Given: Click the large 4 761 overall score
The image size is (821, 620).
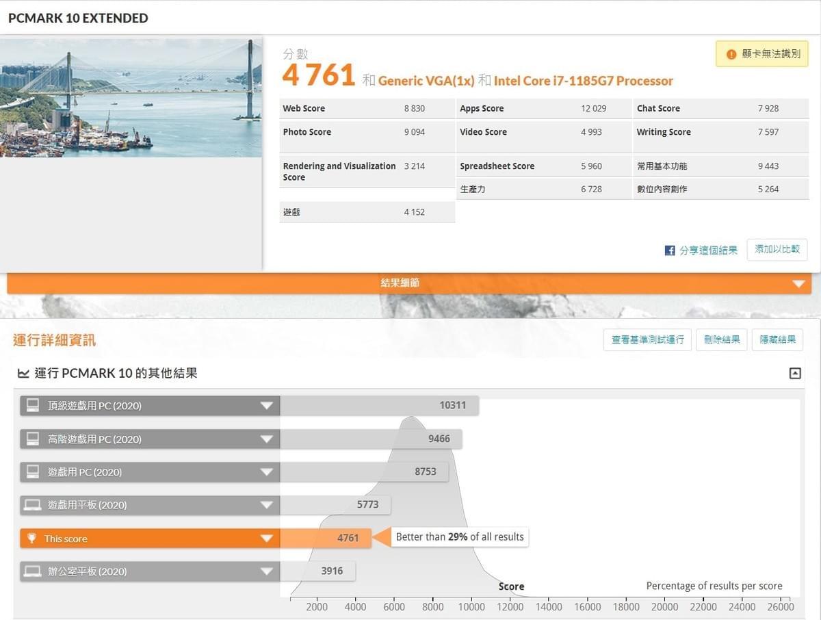Looking at the screenshot, I should 318,75.
